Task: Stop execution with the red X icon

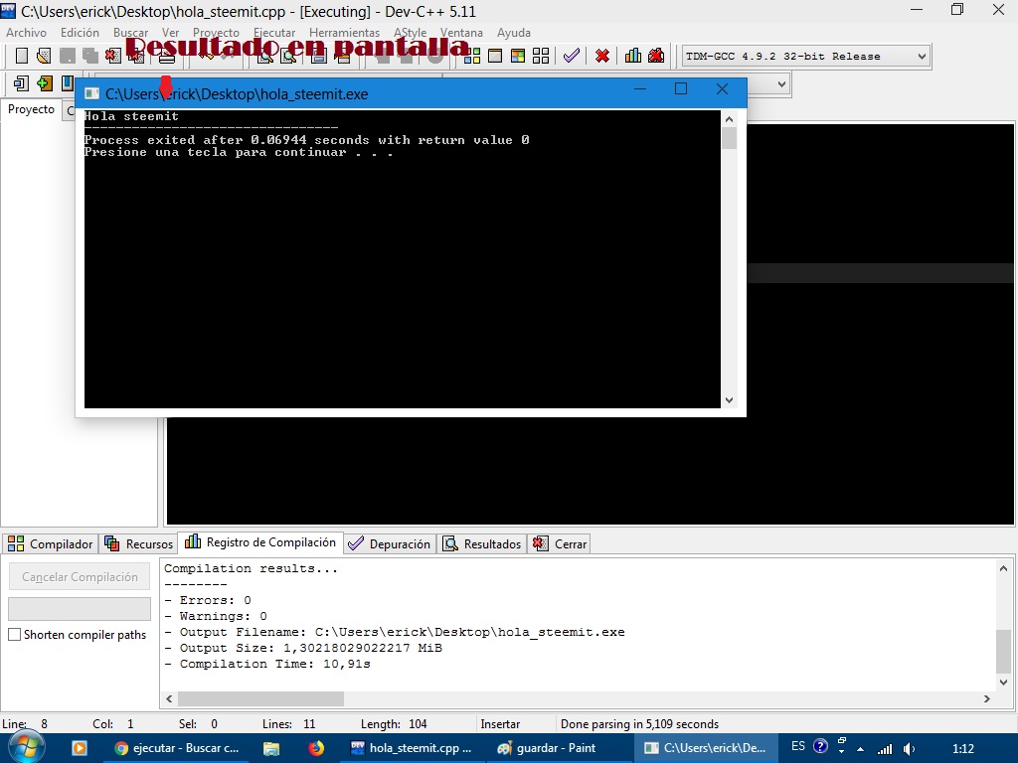Action: [602, 56]
